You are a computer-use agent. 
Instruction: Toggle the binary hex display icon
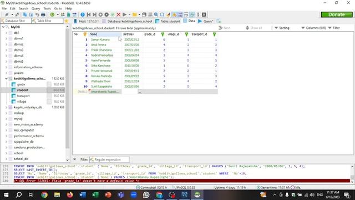[x=180, y=14]
